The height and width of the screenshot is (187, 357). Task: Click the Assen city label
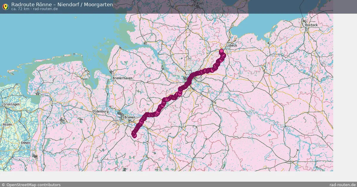pyautogui.click(x=7, y=124)
